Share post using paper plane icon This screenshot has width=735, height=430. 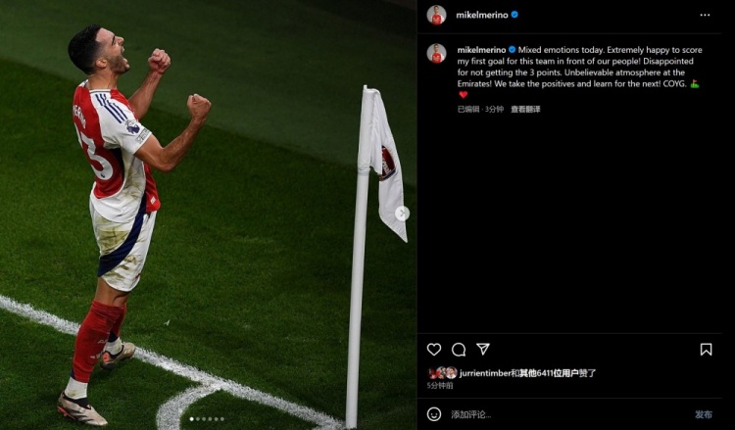pyautogui.click(x=483, y=349)
